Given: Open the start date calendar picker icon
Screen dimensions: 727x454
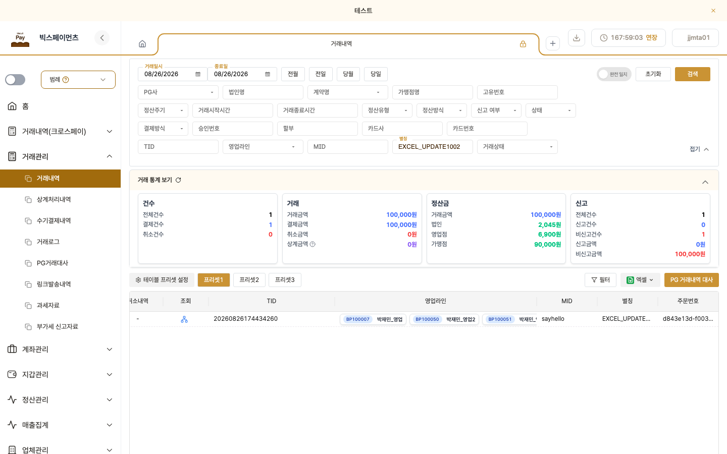Looking at the screenshot, I should (198, 74).
